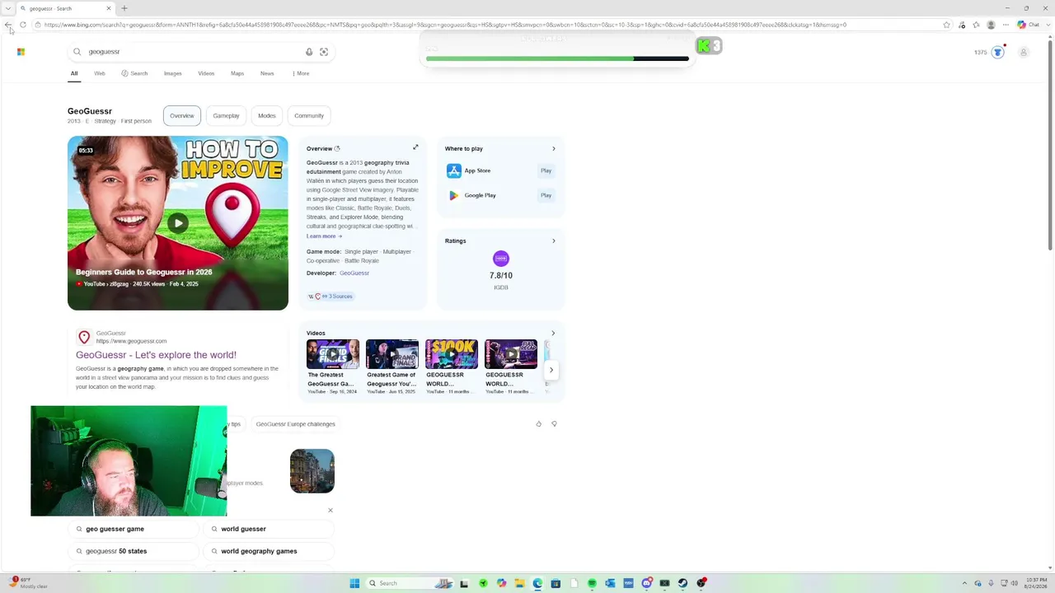Open the Windows Start menu

tap(354, 583)
